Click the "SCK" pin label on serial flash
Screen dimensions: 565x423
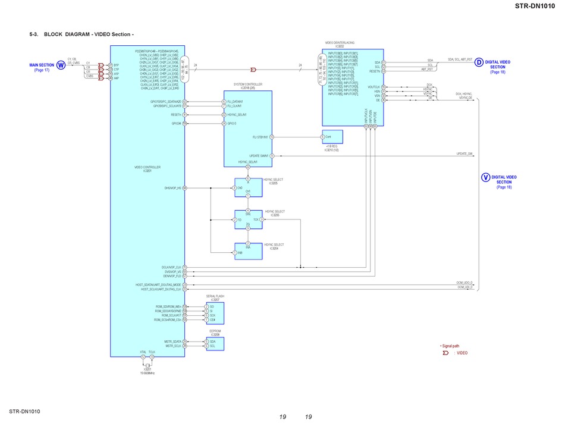pos(212,316)
